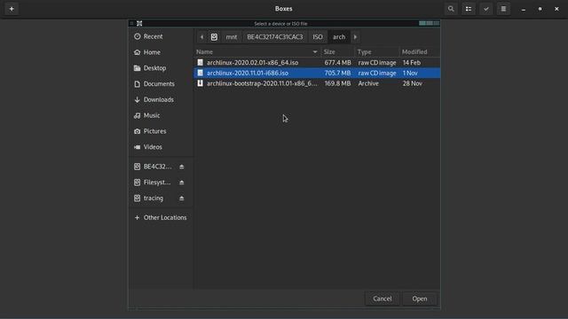This screenshot has width=568, height=319.
Task: Open BE4C32... volume in sidebar
Action: click(157, 167)
